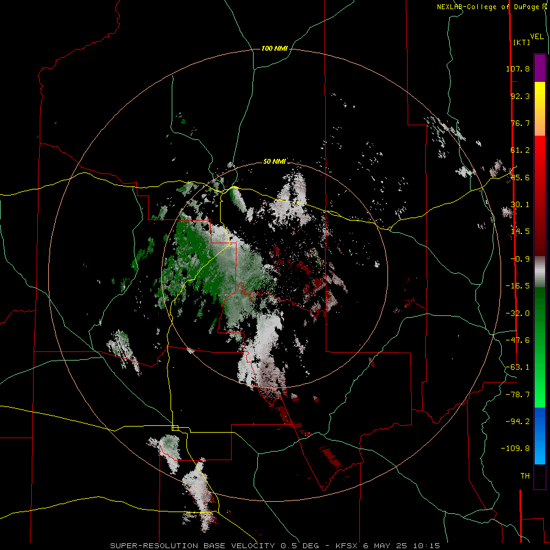Click the Super-Resolution Base Velocity caption
Image resolution: width=550 pixels, height=550 pixels.
[275, 546]
